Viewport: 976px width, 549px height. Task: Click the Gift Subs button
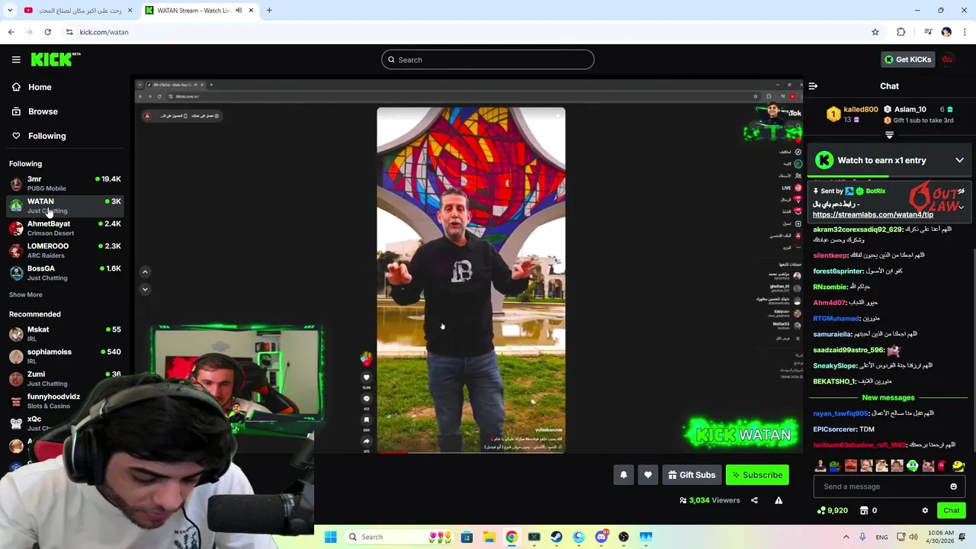coord(692,475)
